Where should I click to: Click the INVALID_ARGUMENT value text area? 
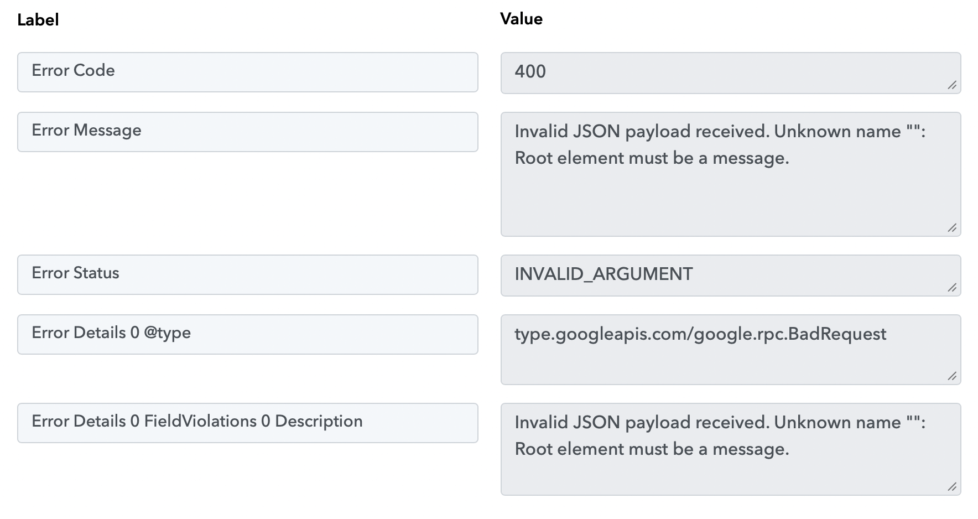click(731, 276)
